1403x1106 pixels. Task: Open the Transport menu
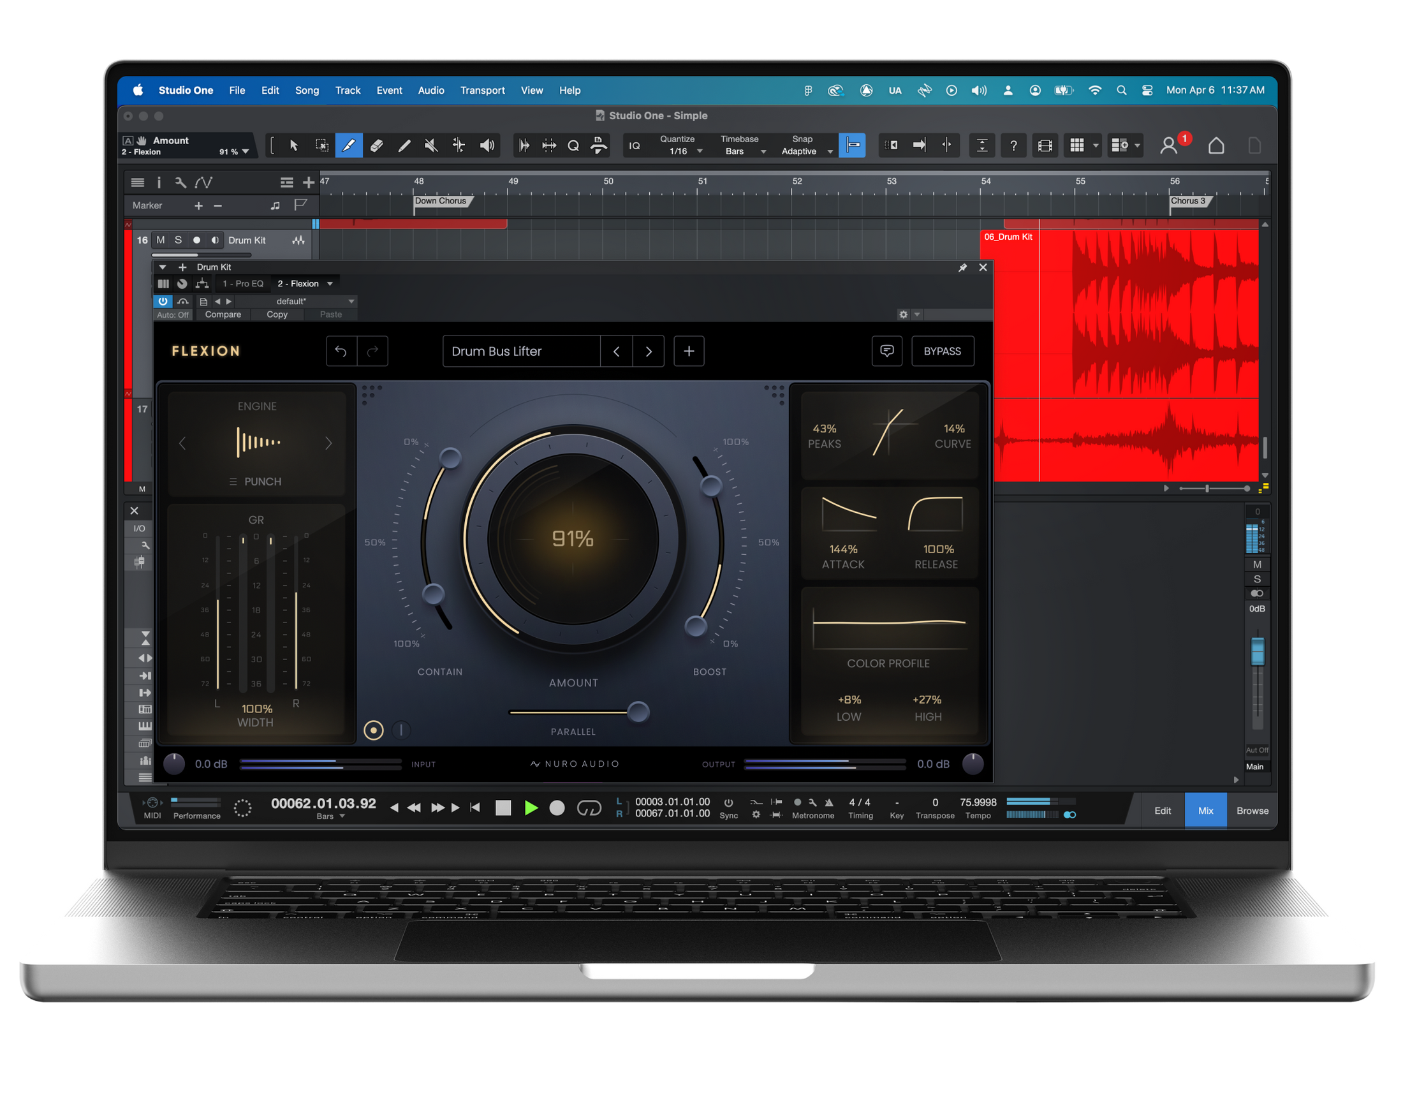point(482,90)
